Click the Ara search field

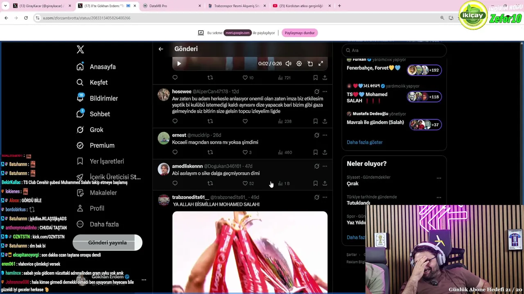394,50
